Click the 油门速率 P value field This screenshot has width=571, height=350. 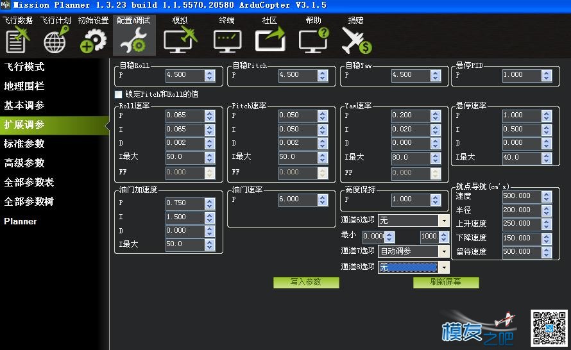pos(298,199)
